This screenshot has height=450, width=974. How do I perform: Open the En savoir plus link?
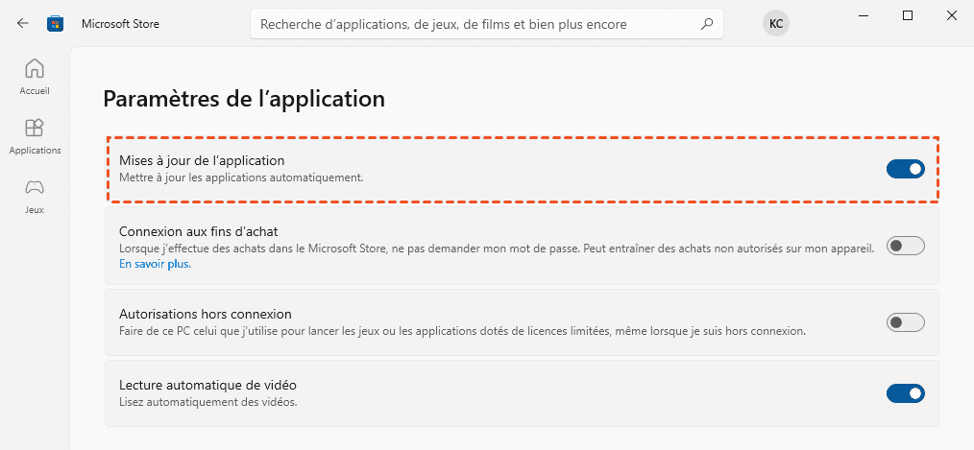click(155, 264)
